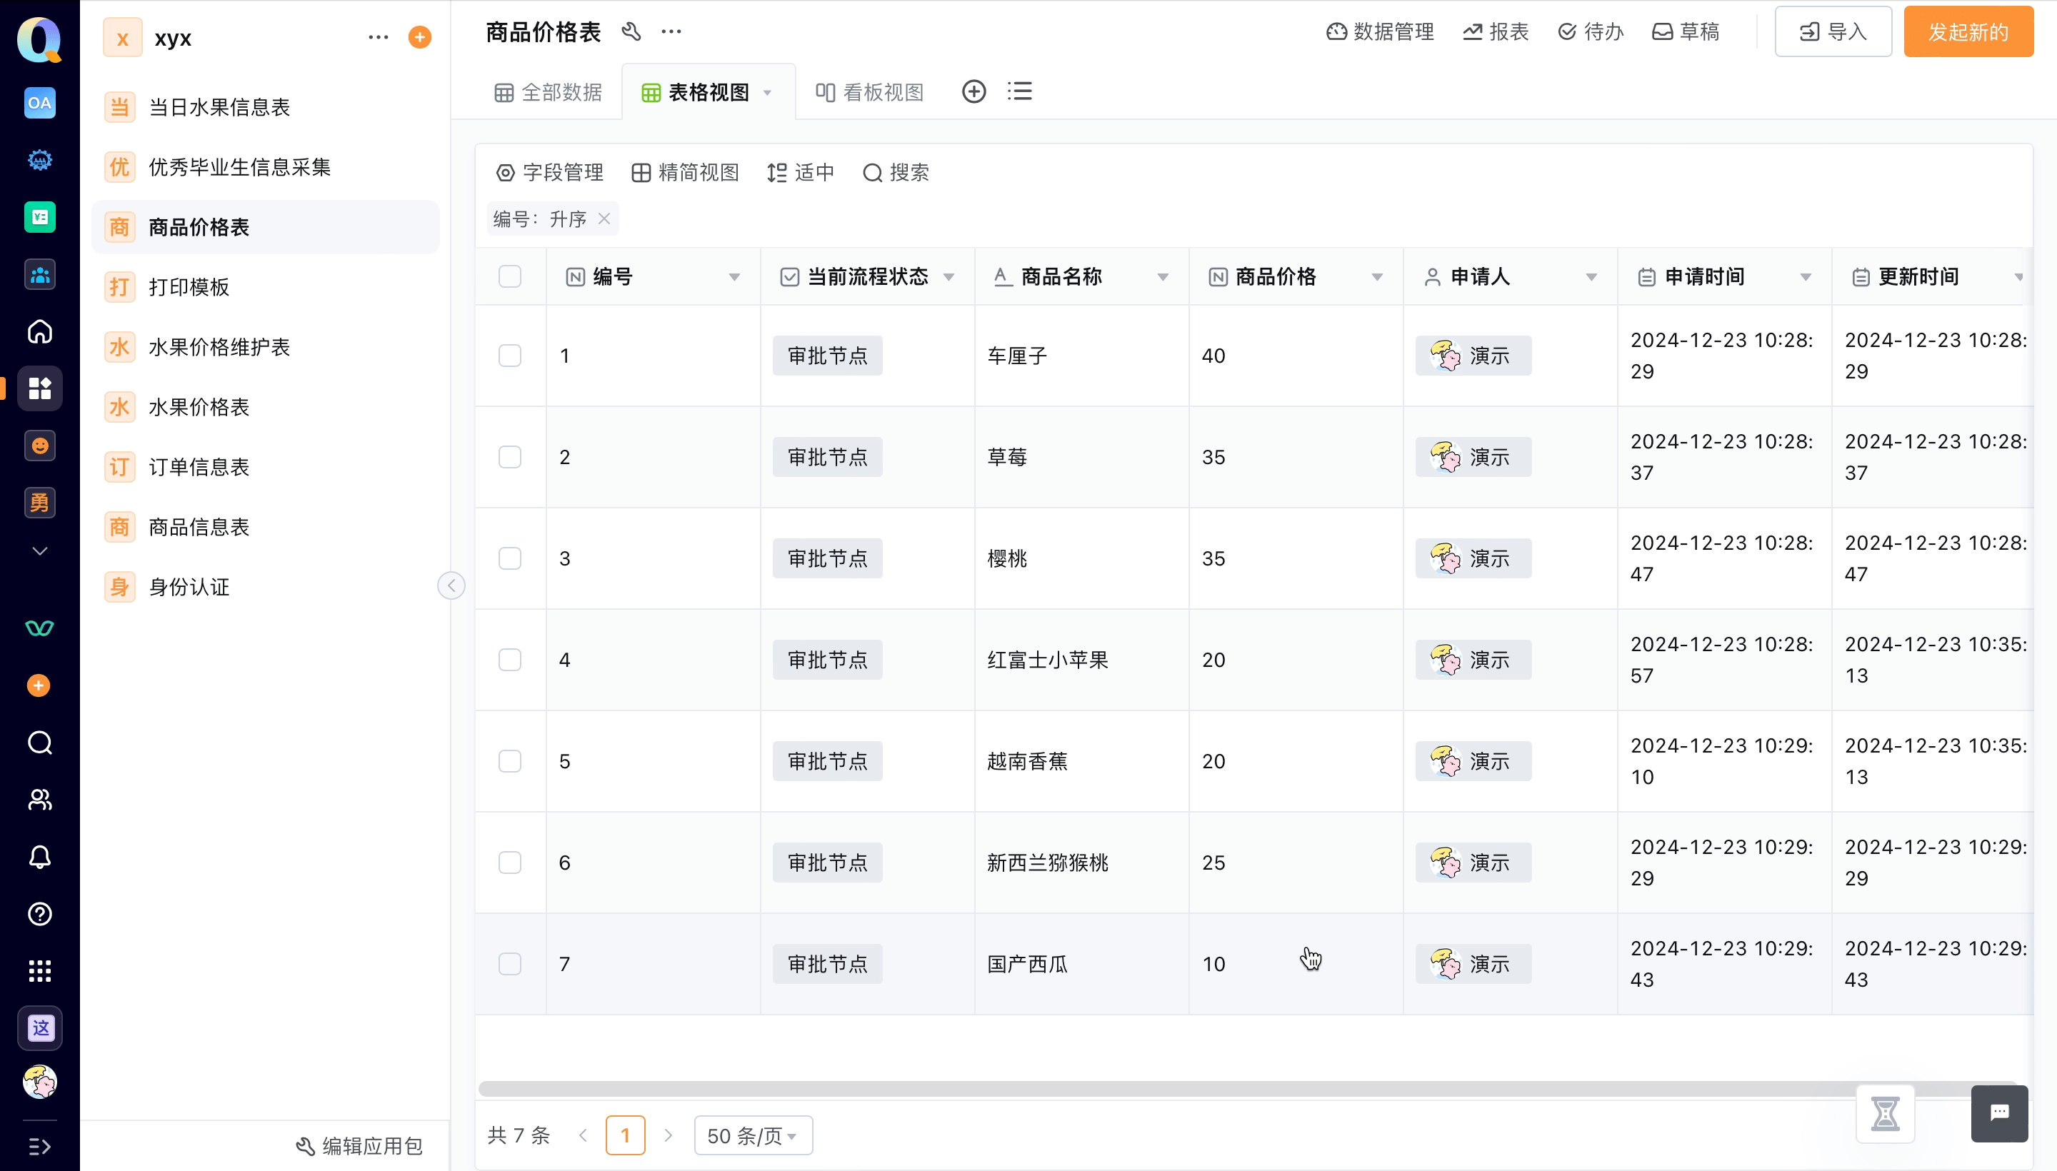Viewport: 2057px width, 1171px height.
Task: Open the hourglass floating icon
Action: (1885, 1114)
